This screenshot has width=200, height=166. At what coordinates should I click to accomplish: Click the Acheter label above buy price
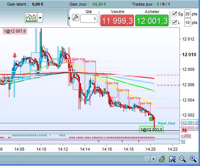[152, 12]
